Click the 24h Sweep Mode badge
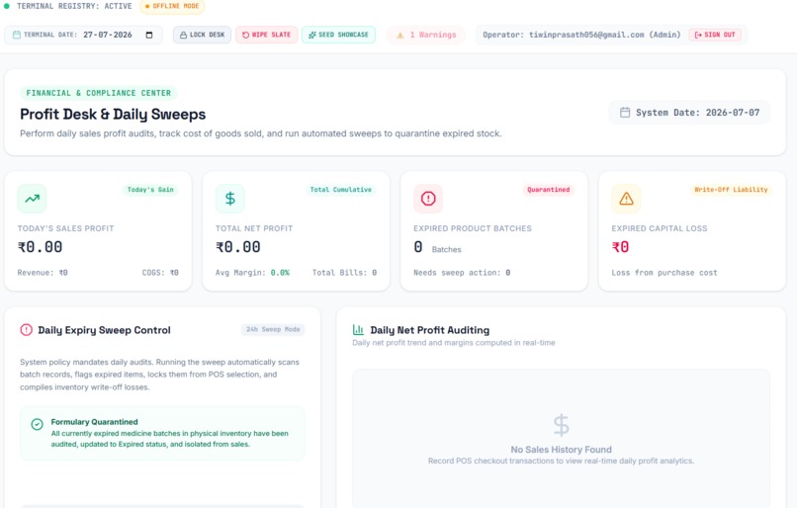 pyautogui.click(x=273, y=329)
